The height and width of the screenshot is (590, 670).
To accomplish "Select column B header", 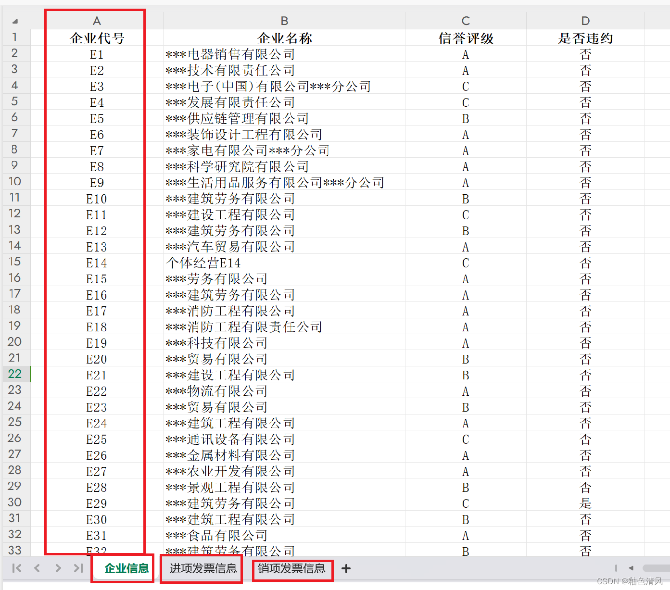I will coord(284,21).
